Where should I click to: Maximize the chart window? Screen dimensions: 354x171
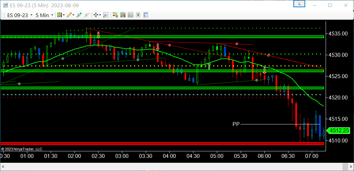[330, 5]
